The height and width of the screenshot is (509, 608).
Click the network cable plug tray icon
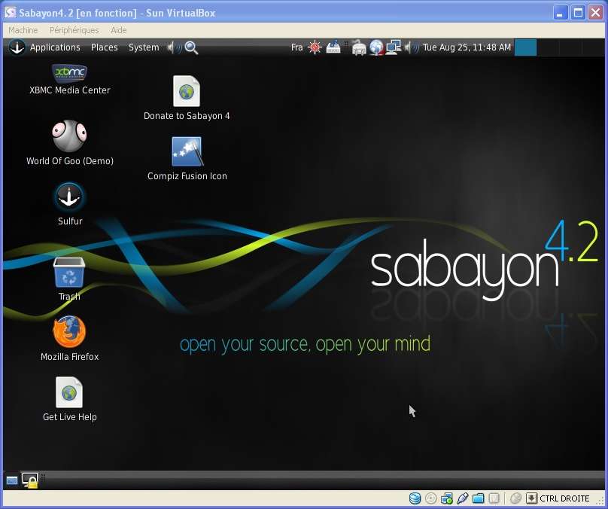coord(359,47)
